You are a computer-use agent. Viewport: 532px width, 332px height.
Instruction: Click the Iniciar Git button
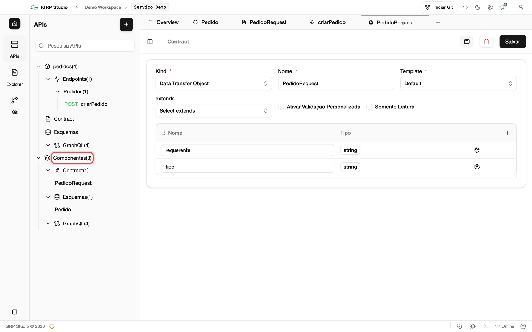(x=439, y=7)
